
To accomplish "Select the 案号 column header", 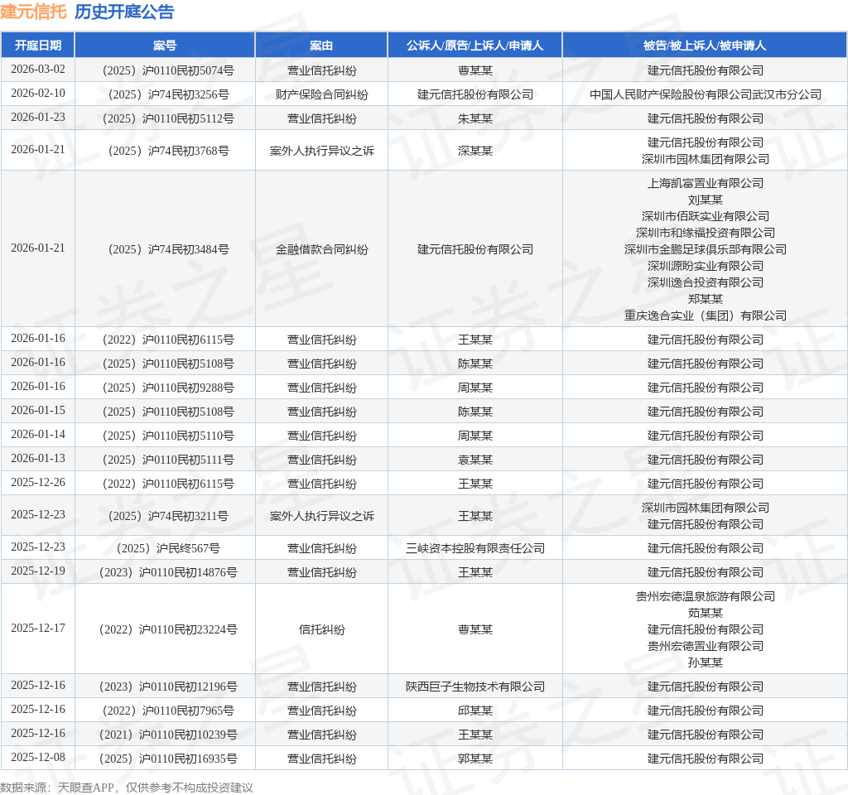I will click(x=165, y=46).
